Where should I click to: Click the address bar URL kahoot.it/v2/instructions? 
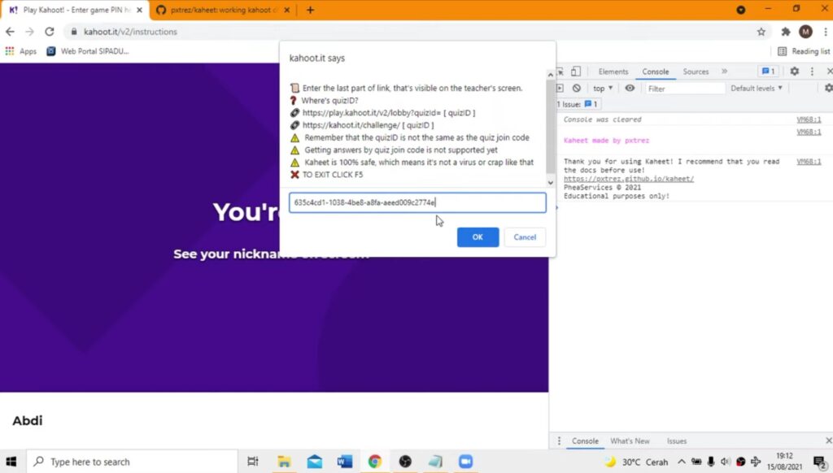point(131,32)
